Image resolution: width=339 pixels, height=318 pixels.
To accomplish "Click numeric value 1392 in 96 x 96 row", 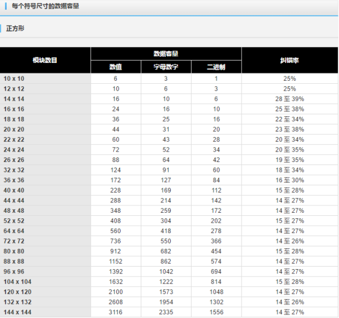I will pos(116,272).
